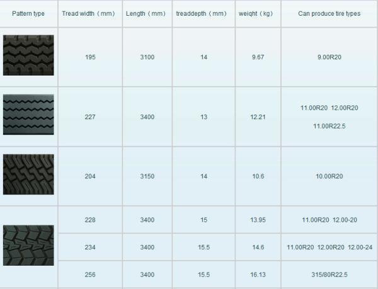
Task: Open the diagonal-lug tread pattern thumbnail
Action: click(x=28, y=174)
